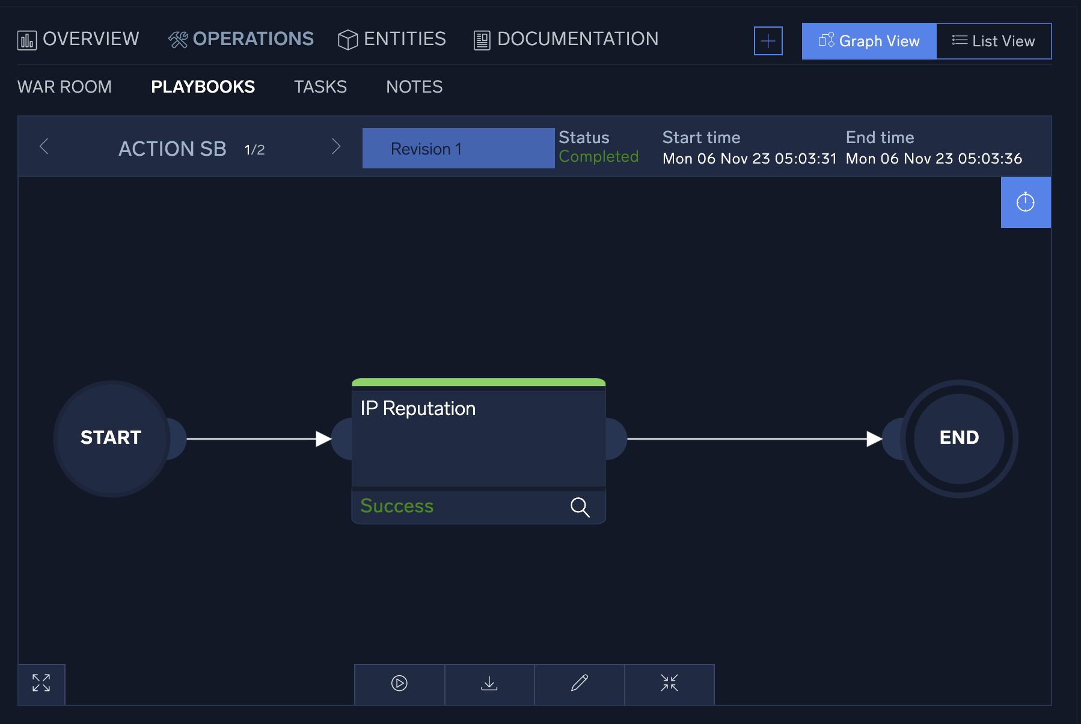Open the WAR ROOM tab
Viewport: 1081px width, 724px height.
(x=64, y=87)
